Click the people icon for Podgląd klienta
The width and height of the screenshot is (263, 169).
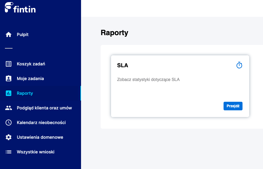[9, 108]
